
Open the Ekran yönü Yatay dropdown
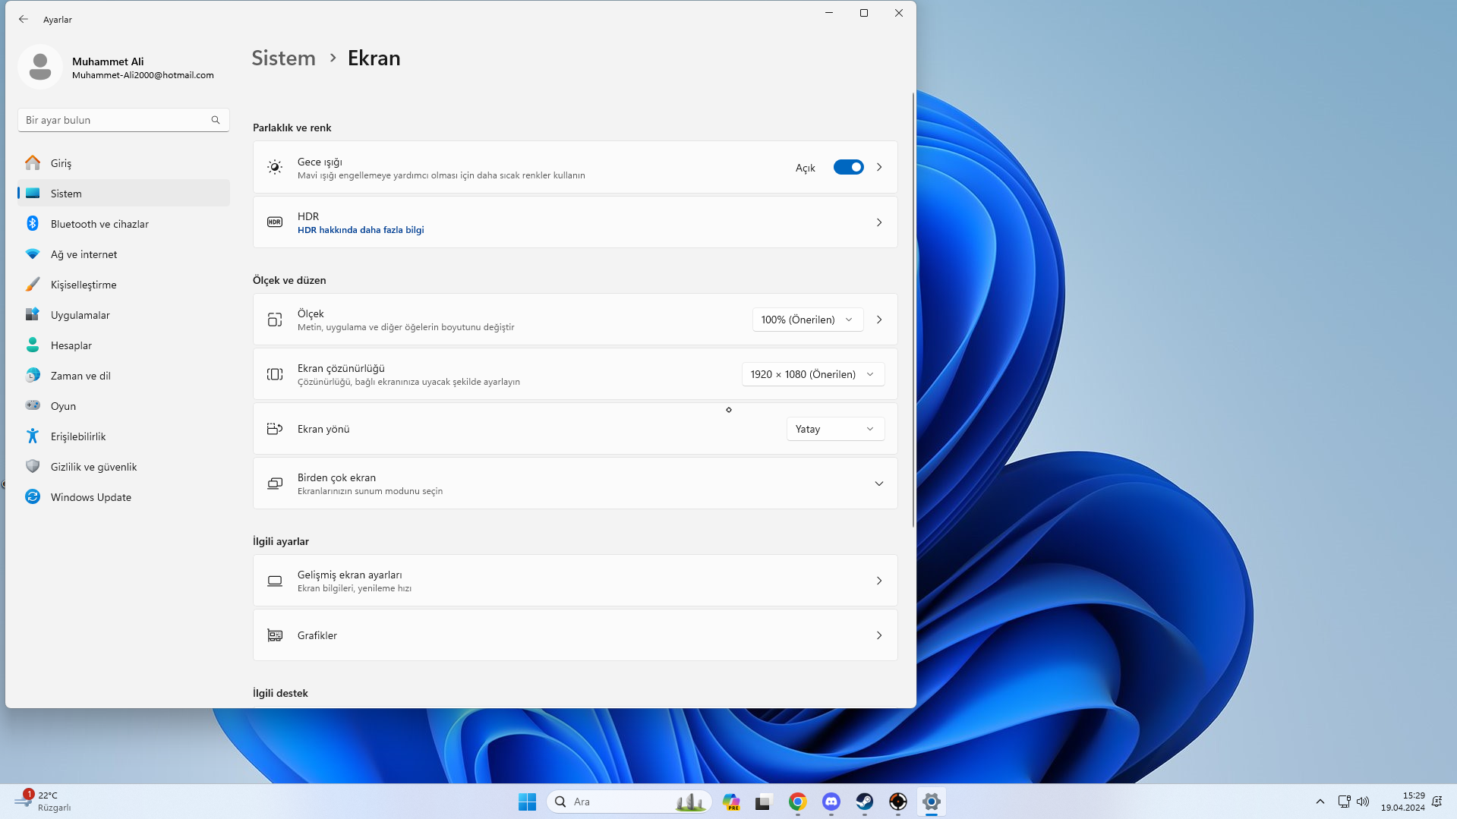tap(835, 429)
